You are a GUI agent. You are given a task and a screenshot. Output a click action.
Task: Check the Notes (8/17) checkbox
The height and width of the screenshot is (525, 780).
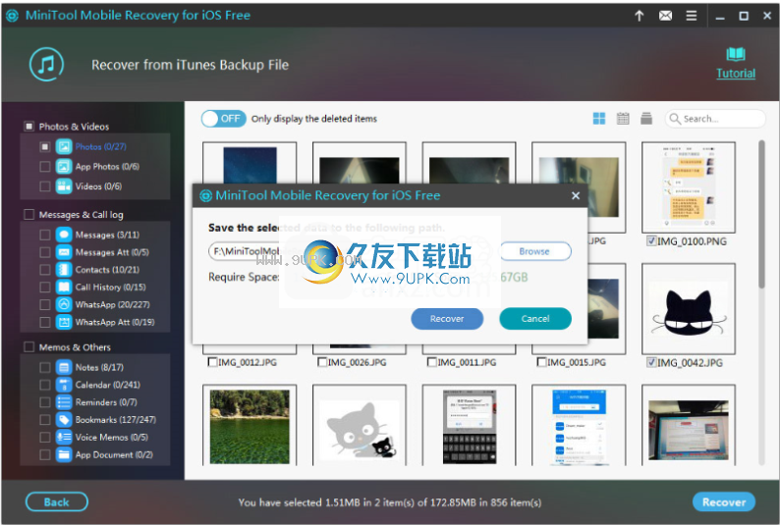[45, 368]
